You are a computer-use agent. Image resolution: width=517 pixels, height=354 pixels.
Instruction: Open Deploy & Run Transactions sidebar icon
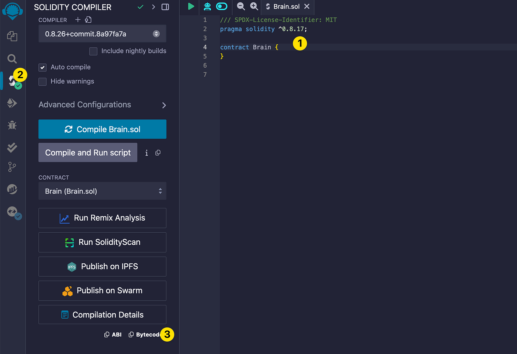[12, 103]
